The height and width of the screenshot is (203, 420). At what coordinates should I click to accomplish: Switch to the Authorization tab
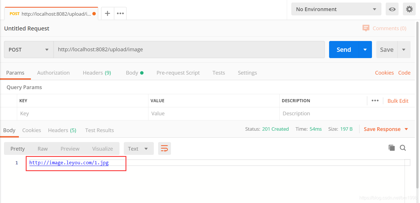click(53, 73)
